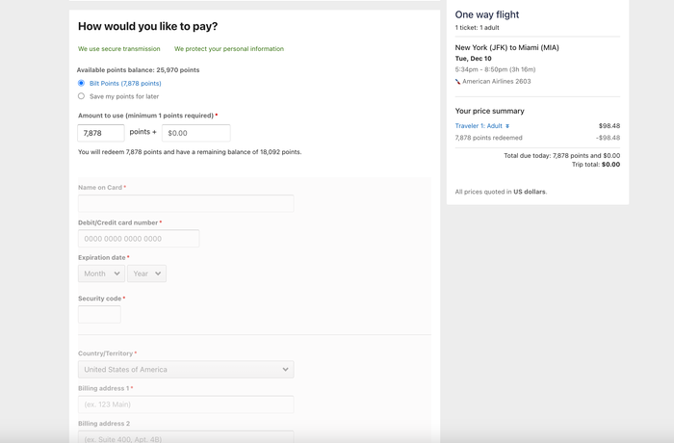This screenshot has height=443, width=674.
Task: Click the Name on Card field
Action: (186, 203)
